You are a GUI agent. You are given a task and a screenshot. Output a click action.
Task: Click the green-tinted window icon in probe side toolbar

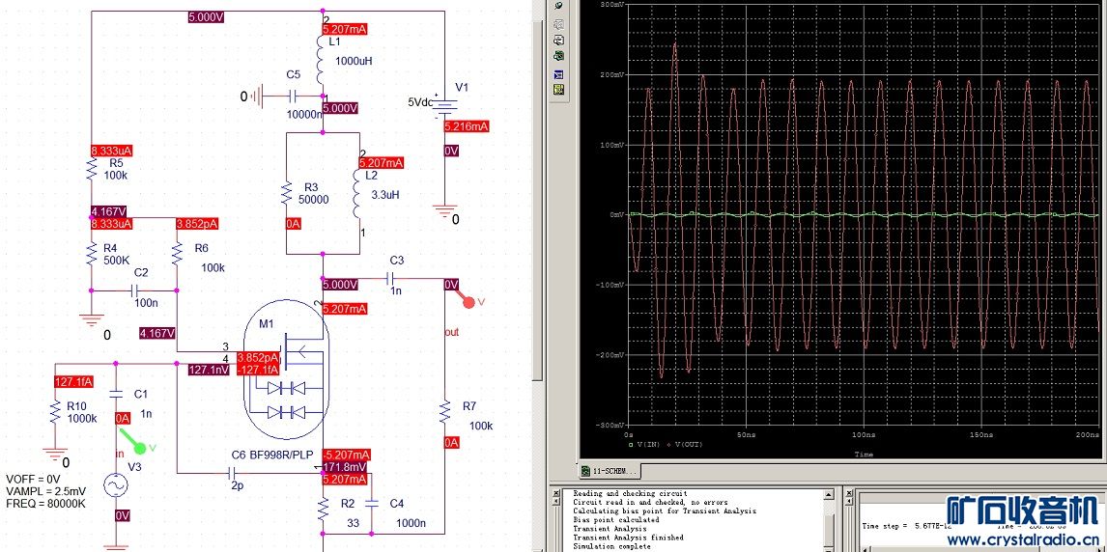coord(558,56)
